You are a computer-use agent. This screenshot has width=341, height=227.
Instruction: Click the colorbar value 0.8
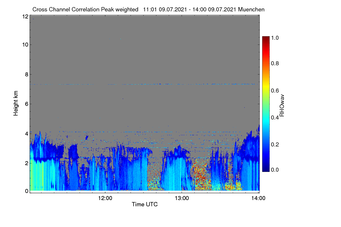point(275,63)
